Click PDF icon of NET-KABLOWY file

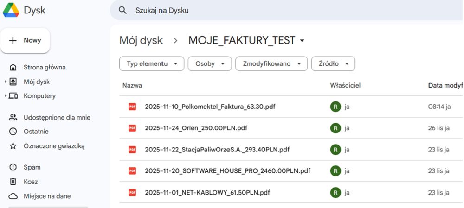(x=132, y=192)
